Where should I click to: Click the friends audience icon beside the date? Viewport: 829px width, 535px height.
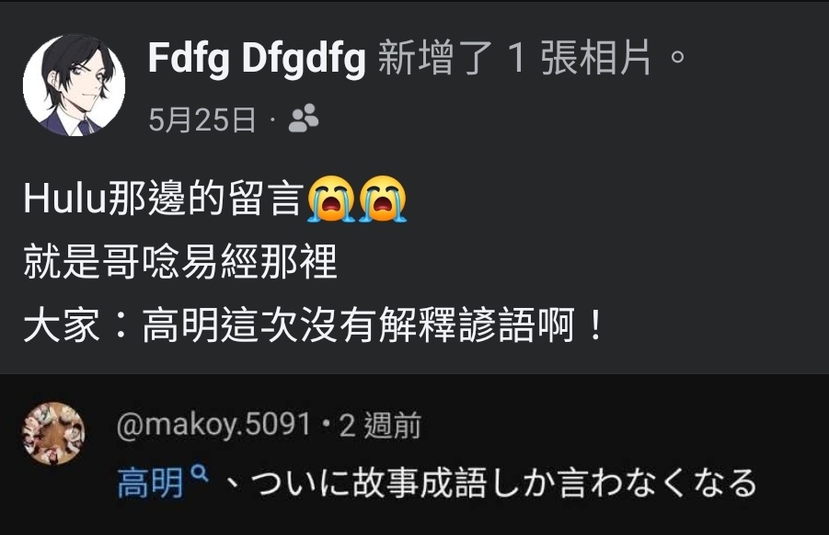tap(304, 119)
